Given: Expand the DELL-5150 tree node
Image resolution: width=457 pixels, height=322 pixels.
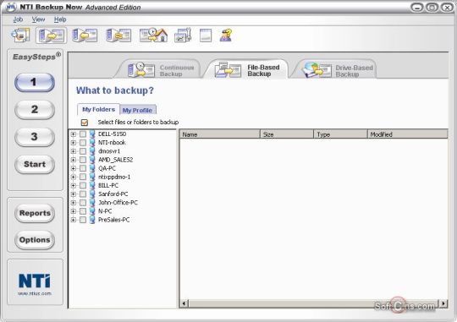Looking at the screenshot, I should pyautogui.click(x=74, y=134).
